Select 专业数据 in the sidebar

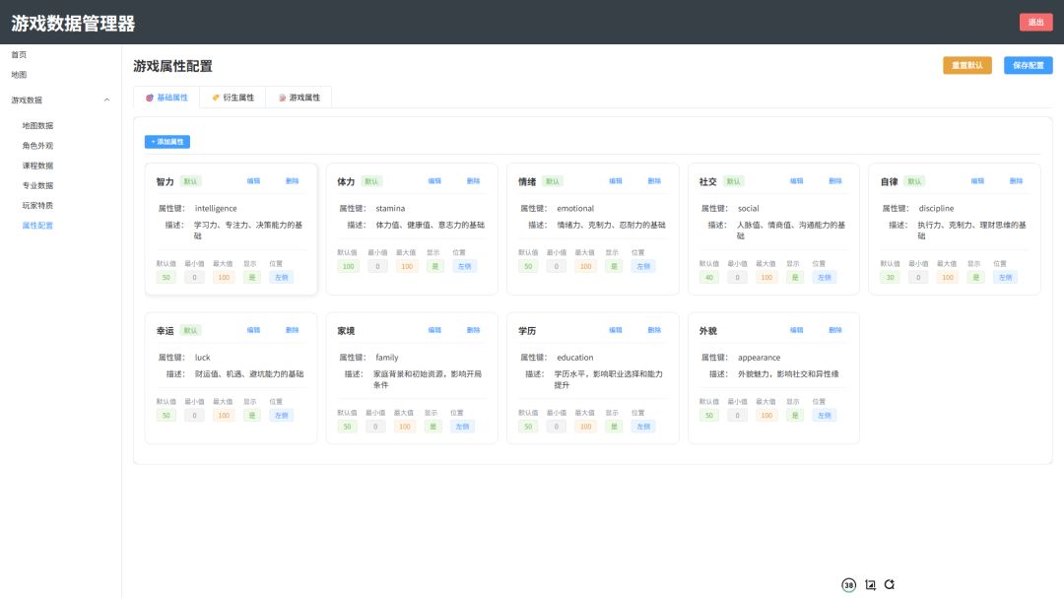[37, 185]
